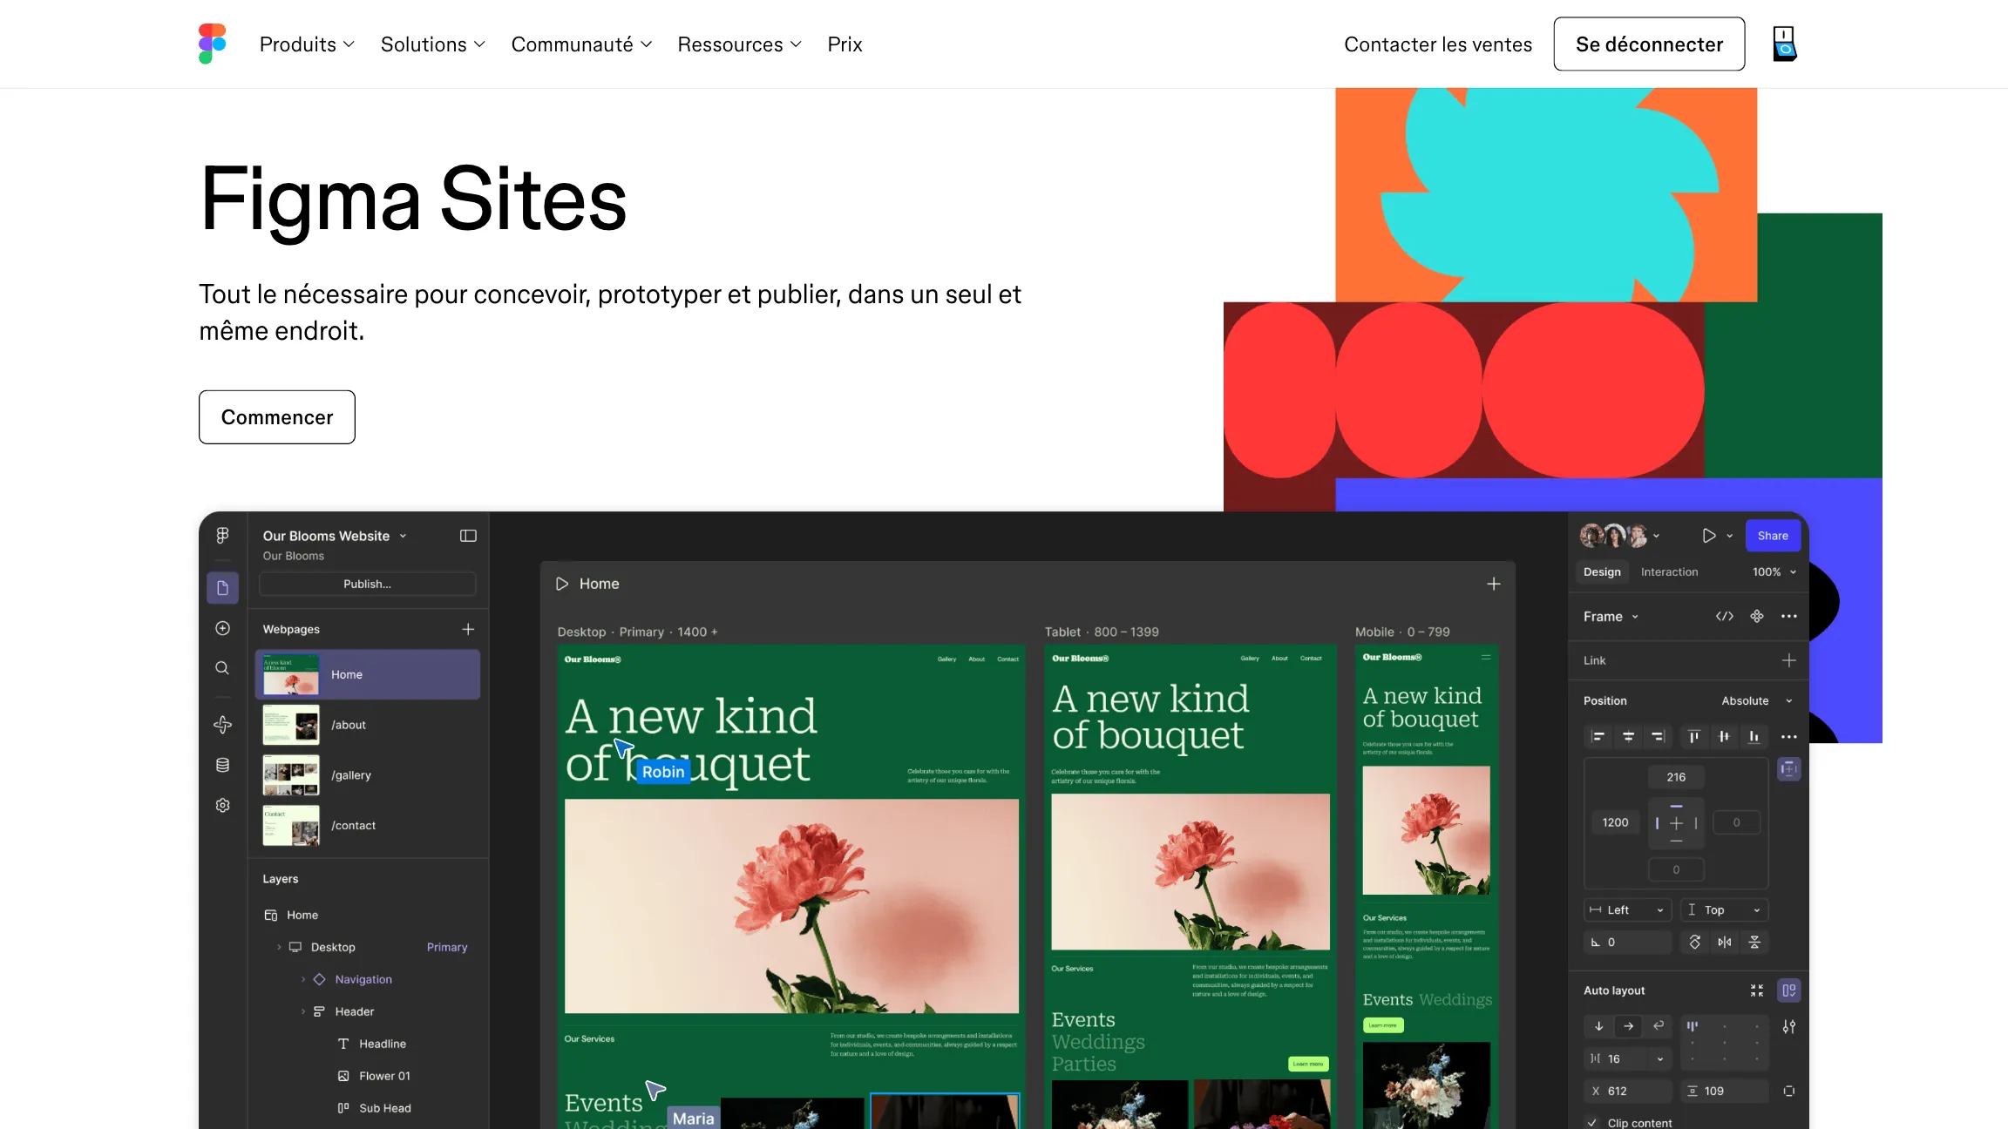Click the play icon beside Home title
Image resolution: width=2008 pixels, height=1129 pixels.
point(562,584)
